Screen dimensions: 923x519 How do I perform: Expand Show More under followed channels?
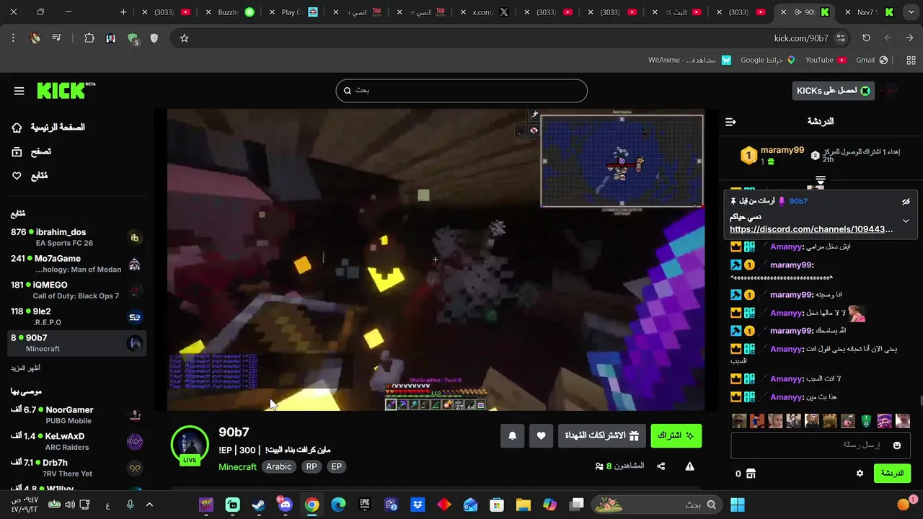[x=25, y=368]
